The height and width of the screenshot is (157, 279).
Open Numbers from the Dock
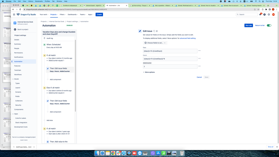(164, 153)
